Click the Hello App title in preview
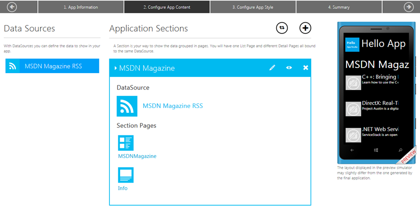Screen dimensions: 420x209 [x=383, y=44]
